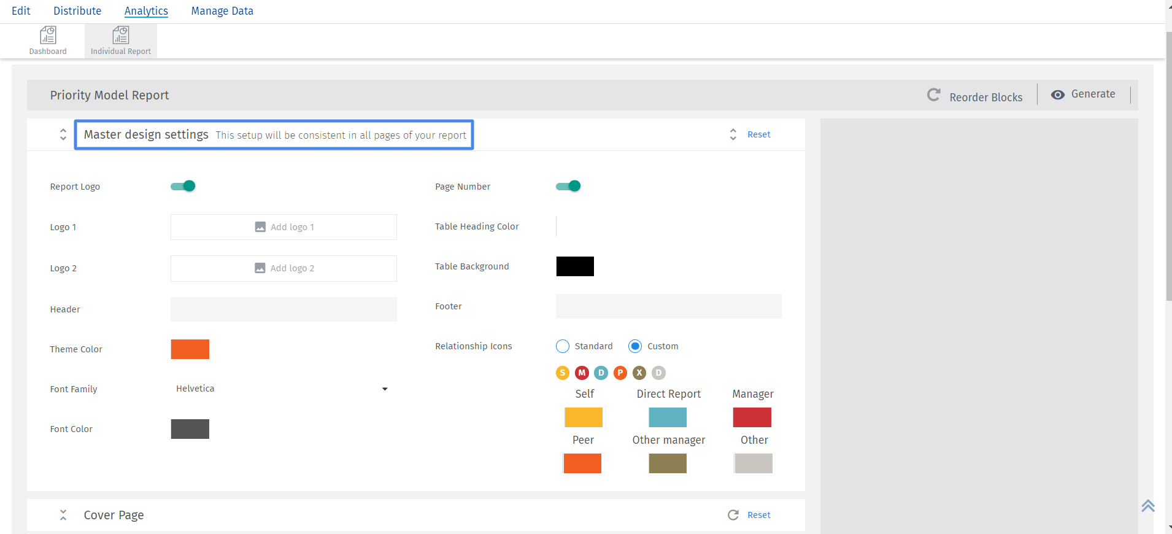Open the orange Peer color swatch
The image size is (1172, 534).
[x=582, y=463]
